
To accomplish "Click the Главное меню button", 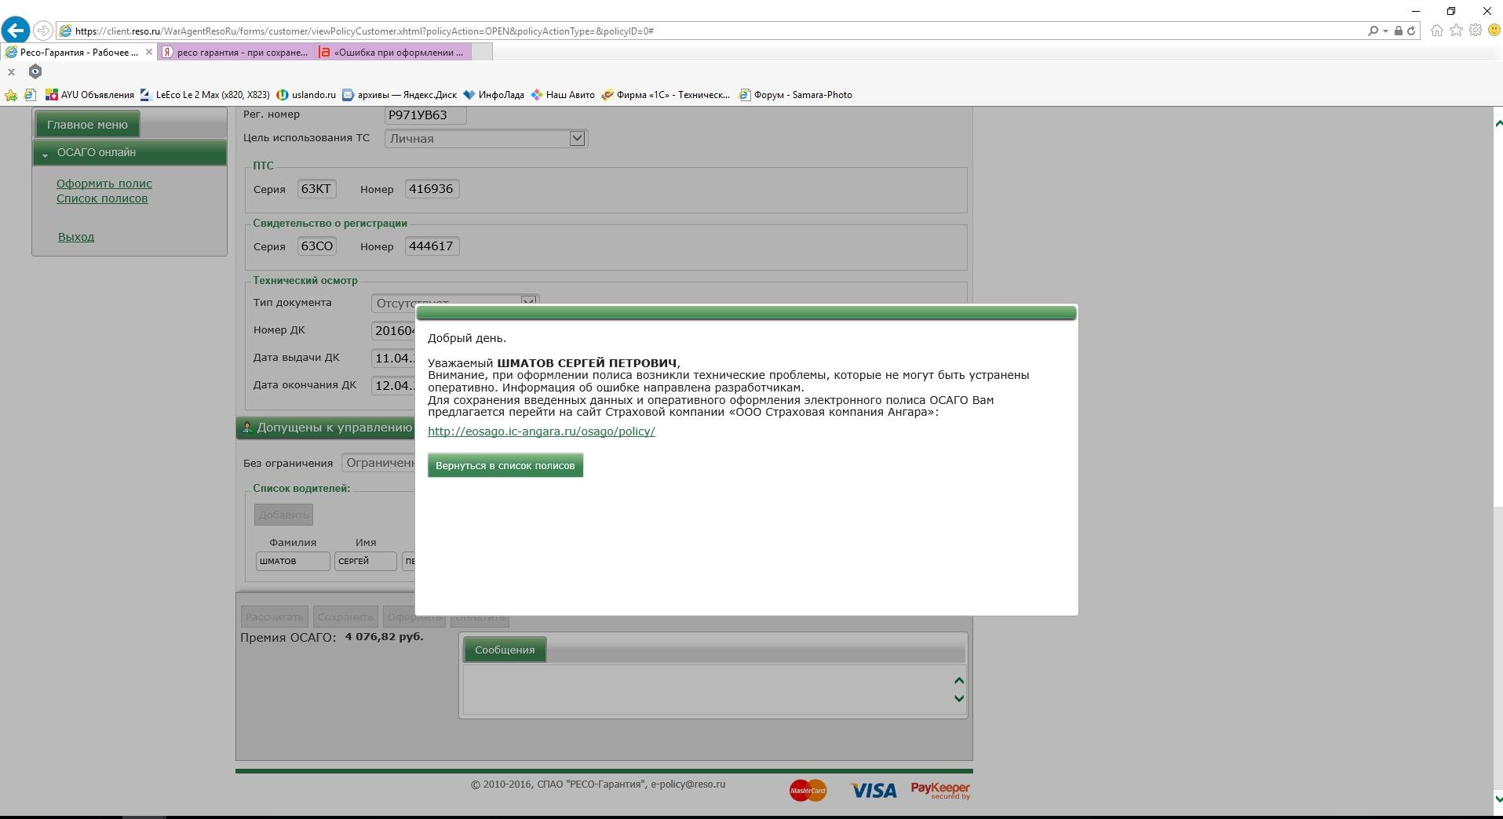I will (87, 125).
